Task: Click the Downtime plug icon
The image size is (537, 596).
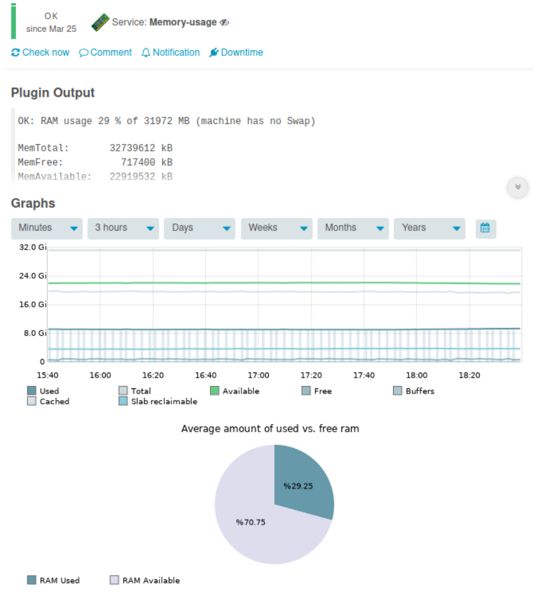Action: tap(214, 52)
